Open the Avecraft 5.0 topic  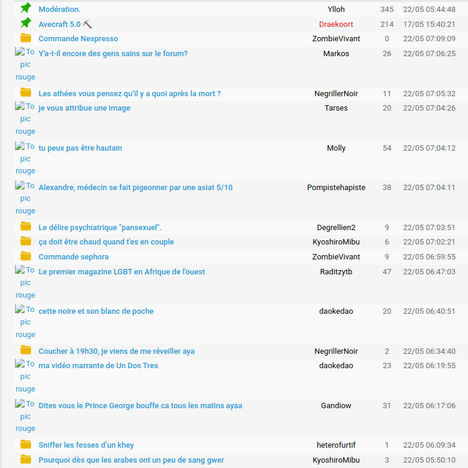coord(59,25)
